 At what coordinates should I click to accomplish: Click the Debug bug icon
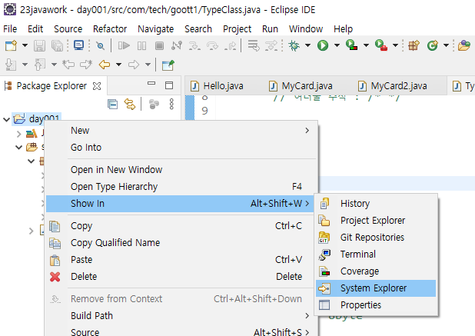pos(294,46)
